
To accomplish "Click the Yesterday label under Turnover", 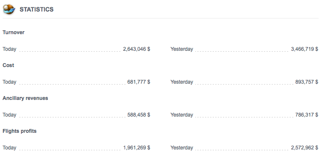I will click(x=182, y=49).
